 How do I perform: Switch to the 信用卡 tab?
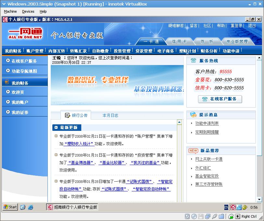point(179,42)
